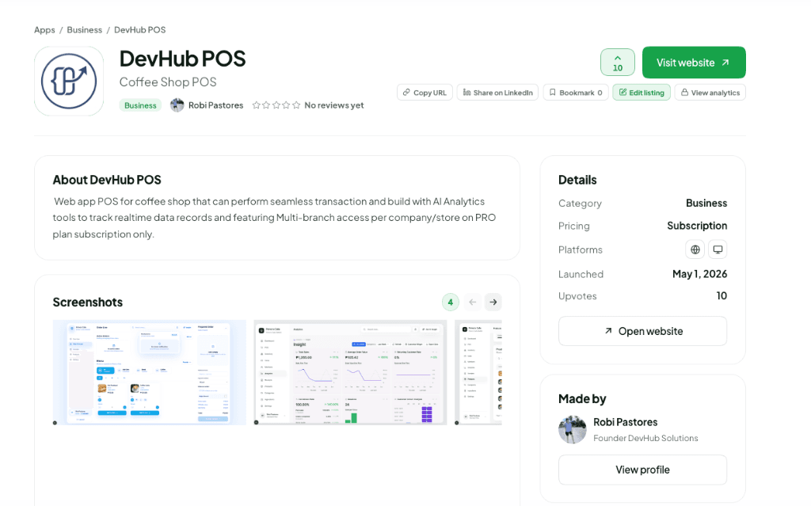This screenshot has width=811, height=506.
Task: Click the third rating star
Action: point(276,105)
